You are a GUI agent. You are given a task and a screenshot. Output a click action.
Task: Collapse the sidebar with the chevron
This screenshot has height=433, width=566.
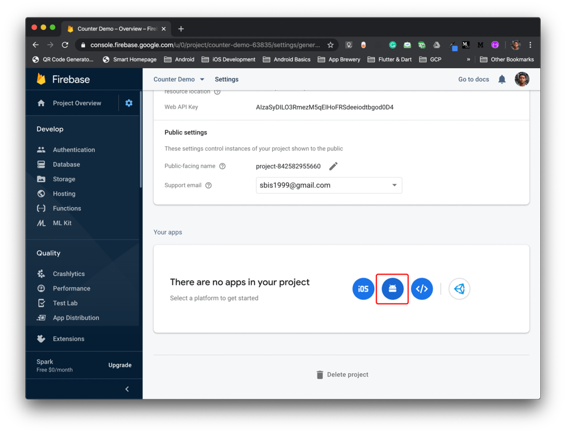click(127, 389)
